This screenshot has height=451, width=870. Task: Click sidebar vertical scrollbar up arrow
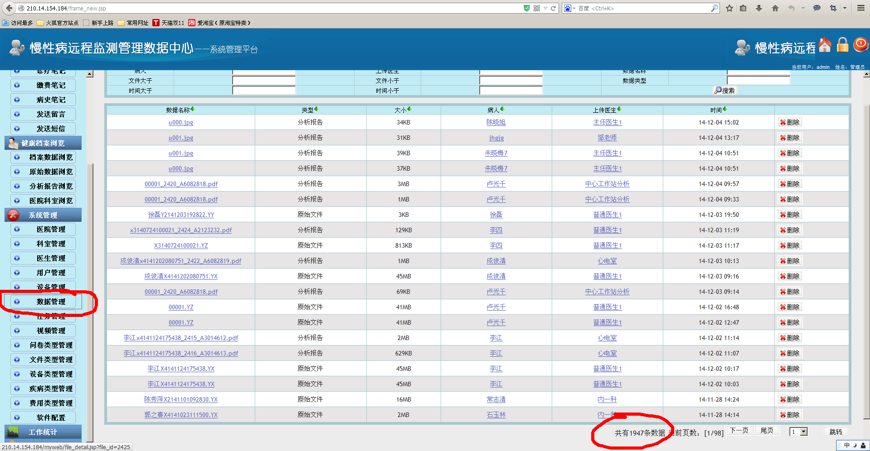tap(90, 74)
